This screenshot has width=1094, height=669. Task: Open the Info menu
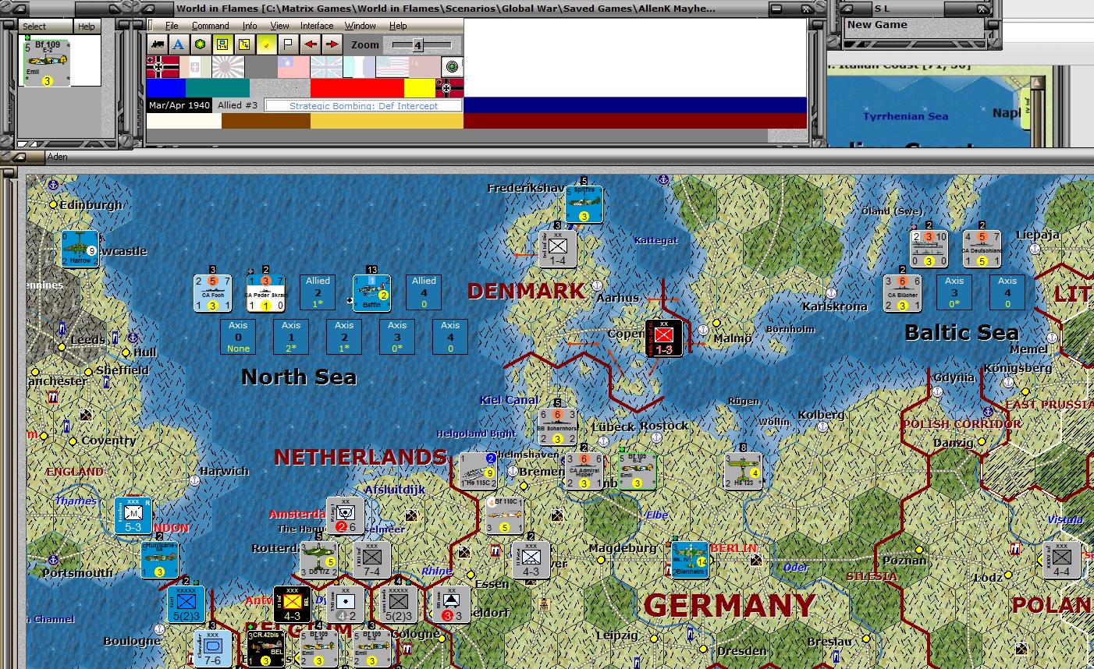click(x=250, y=26)
